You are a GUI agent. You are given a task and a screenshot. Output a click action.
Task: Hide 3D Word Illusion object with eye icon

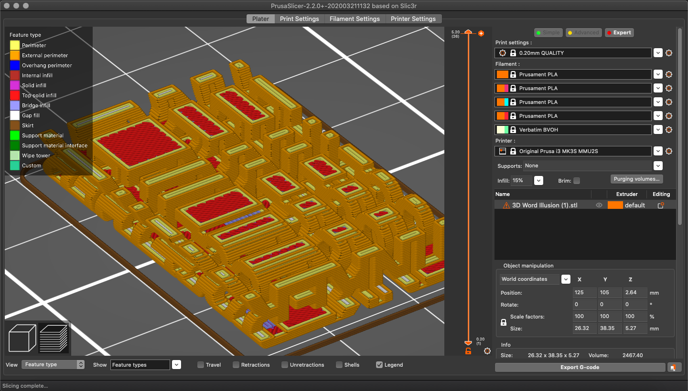click(599, 205)
